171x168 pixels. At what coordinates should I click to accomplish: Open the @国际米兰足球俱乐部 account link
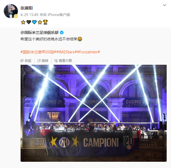[39, 33]
